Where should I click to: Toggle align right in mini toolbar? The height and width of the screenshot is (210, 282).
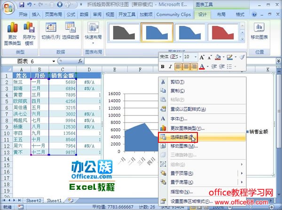[x=194, y=67]
